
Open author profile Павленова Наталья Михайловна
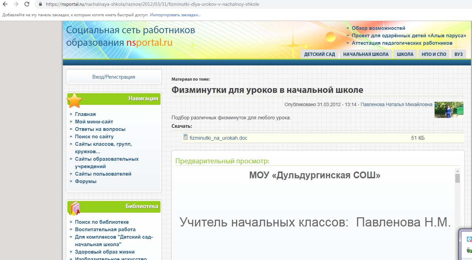(x=397, y=104)
